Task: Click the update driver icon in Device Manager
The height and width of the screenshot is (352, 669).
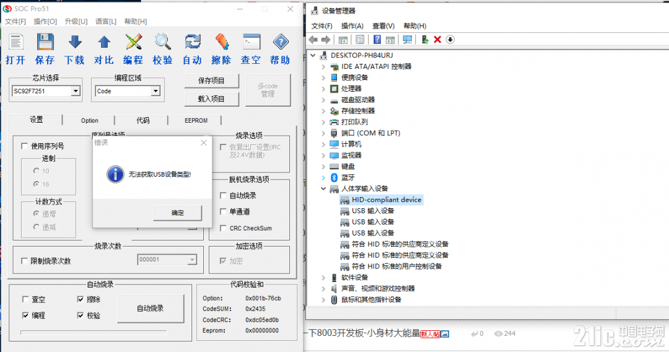Action: [x=425, y=40]
